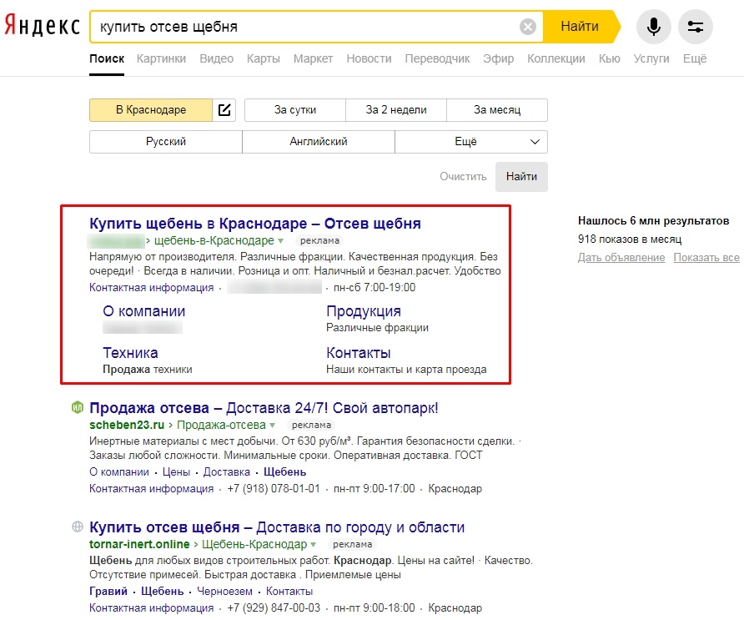Open the Техника sitelink
This screenshot has height=620, width=744.
(x=130, y=353)
